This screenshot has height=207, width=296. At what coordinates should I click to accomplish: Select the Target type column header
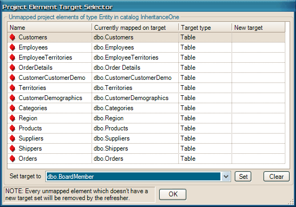(205, 28)
